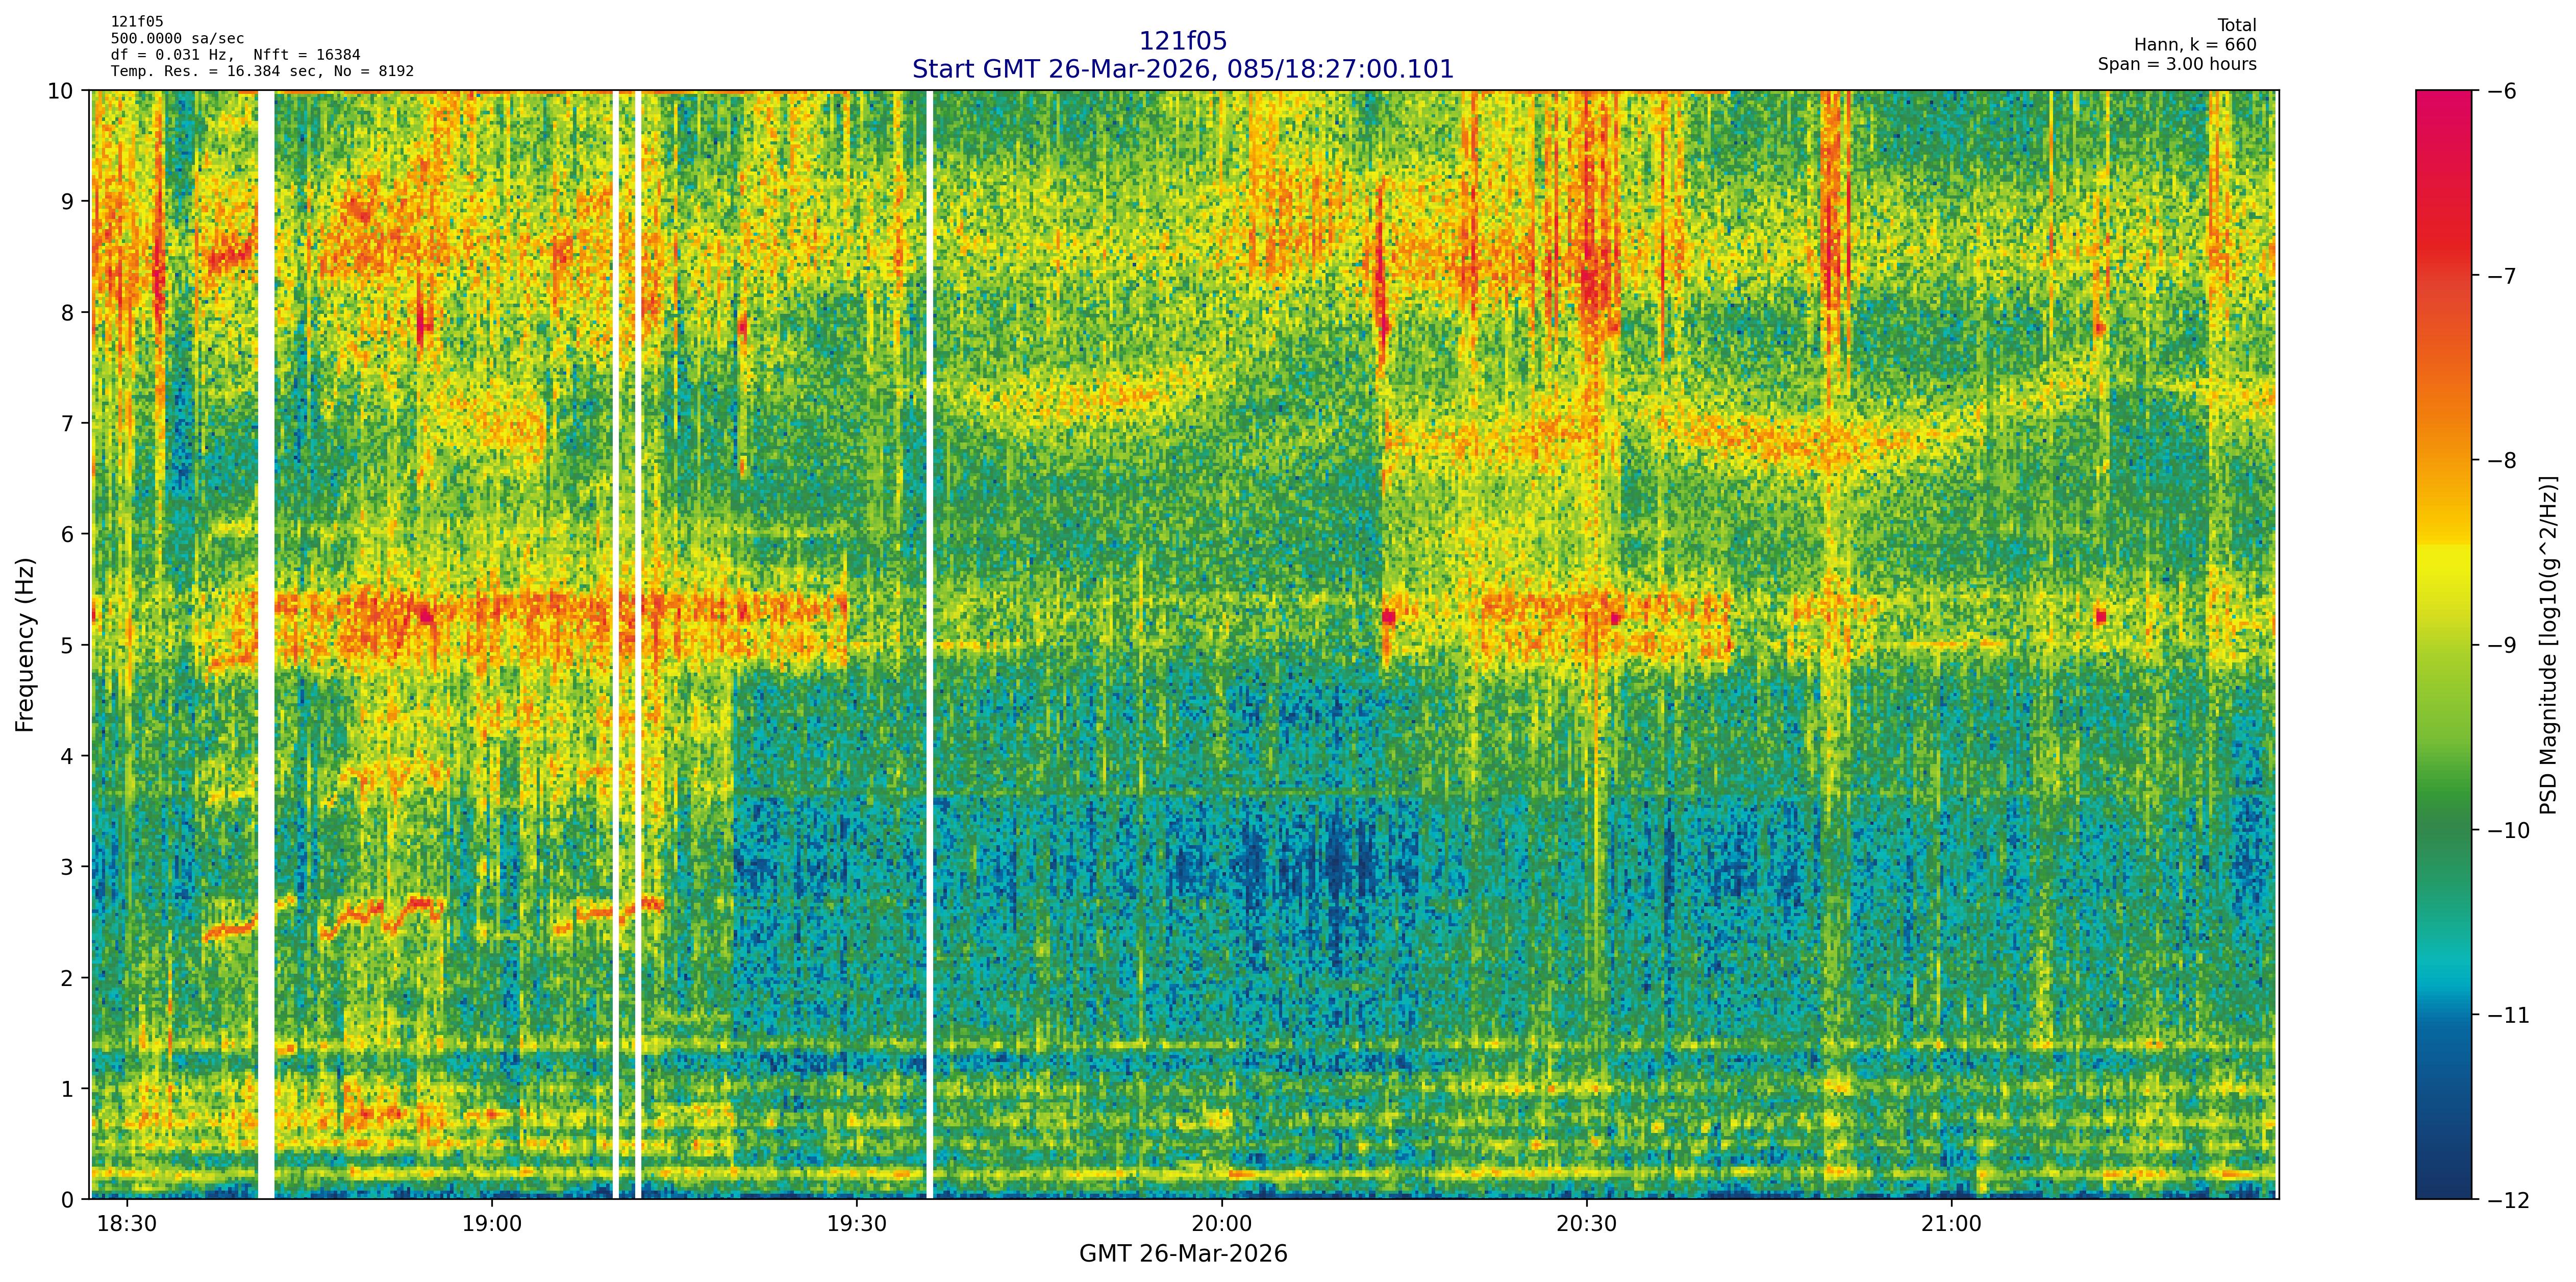Click the 10 Hz frequency tick label
Image resolution: width=2576 pixels, height=1282 pixels.
click(x=61, y=91)
